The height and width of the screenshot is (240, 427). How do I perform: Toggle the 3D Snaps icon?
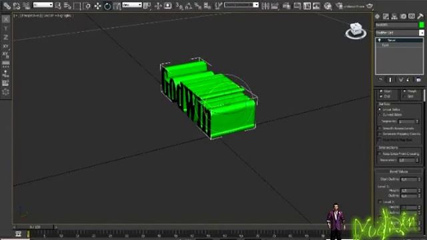tap(179, 5)
